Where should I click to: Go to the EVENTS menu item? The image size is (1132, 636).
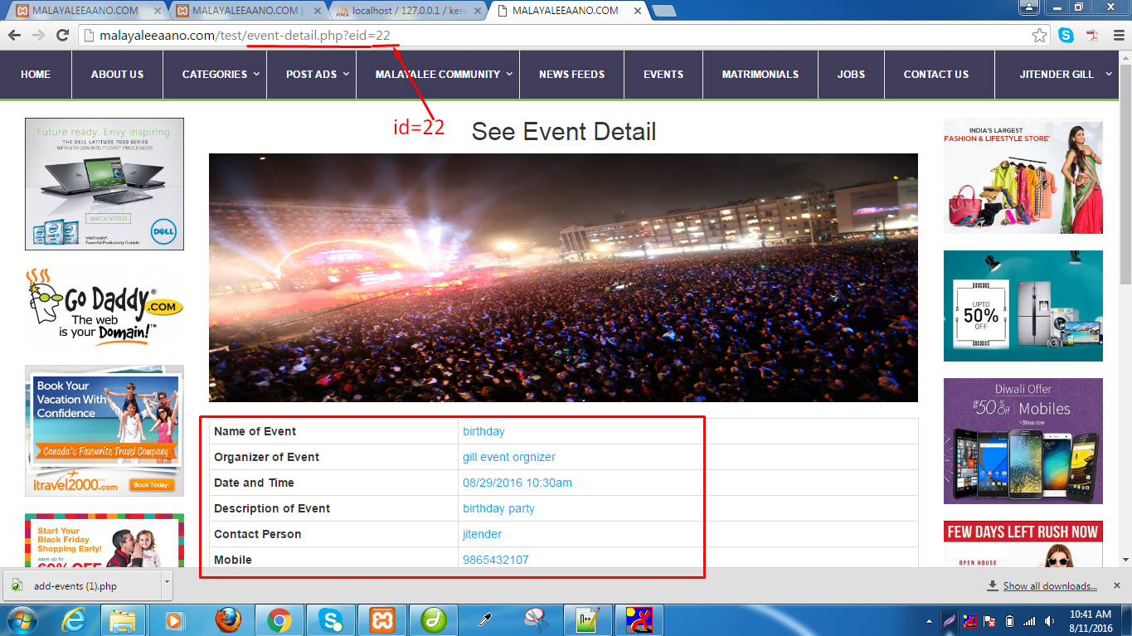(663, 75)
